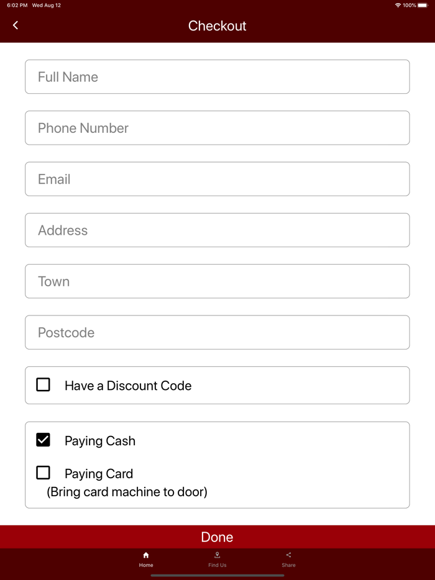Tap the Wi-Fi status icon
Screen dimensions: 435x580
[398, 6]
